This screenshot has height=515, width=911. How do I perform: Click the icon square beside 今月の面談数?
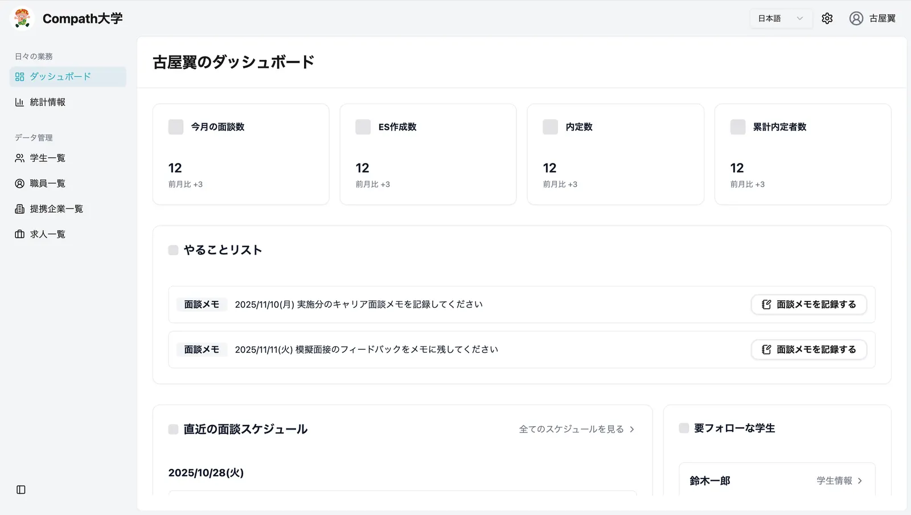[176, 127]
